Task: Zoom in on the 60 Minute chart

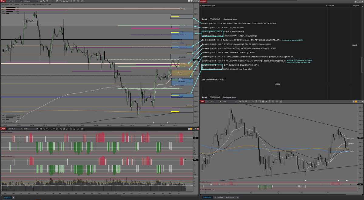Action: 47,2
